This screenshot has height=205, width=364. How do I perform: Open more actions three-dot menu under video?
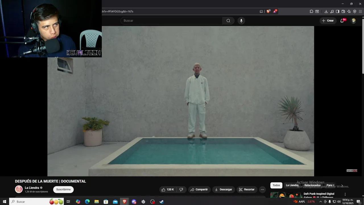pyautogui.click(x=262, y=189)
